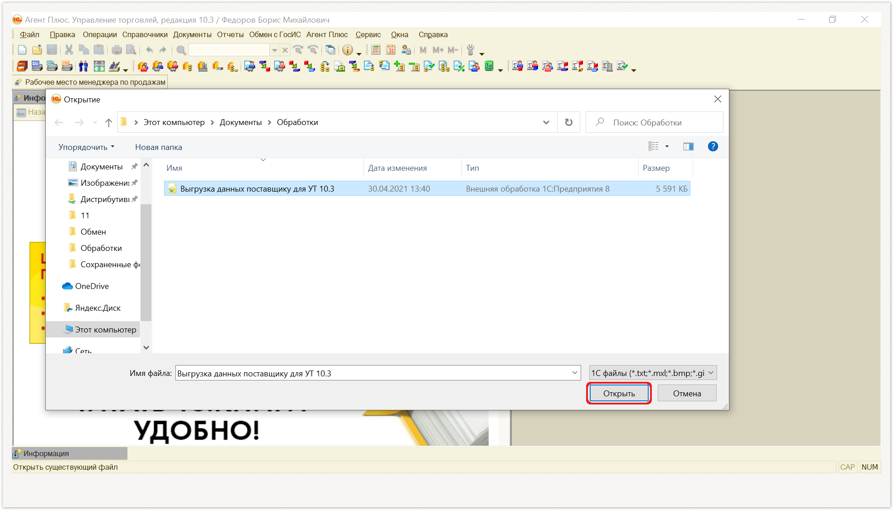Select OneDrive in the navigation pane

pos(92,286)
